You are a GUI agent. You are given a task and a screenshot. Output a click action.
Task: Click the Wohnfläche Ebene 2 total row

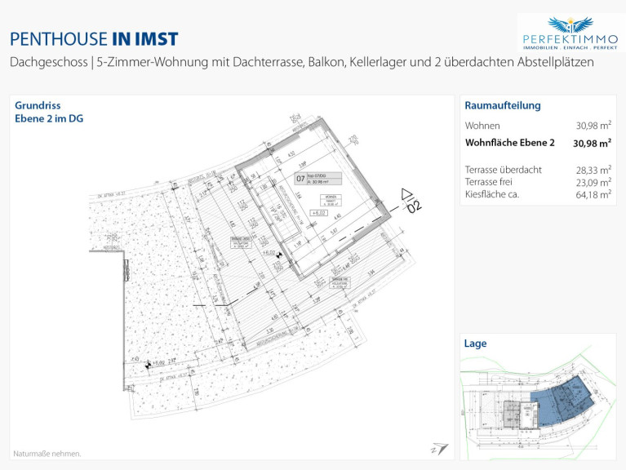coord(538,143)
